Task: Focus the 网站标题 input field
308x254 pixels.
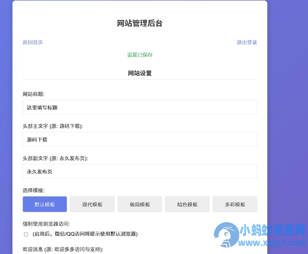Action: tap(140, 107)
